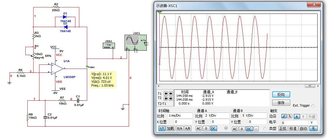Image resolution: width=330 pixels, height=139 pixels.
Task: Toggle DC coupling for Channel B
Action: coord(249,129)
